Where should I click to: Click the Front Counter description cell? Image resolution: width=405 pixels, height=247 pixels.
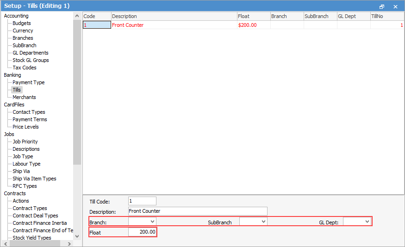pyautogui.click(x=174, y=25)
